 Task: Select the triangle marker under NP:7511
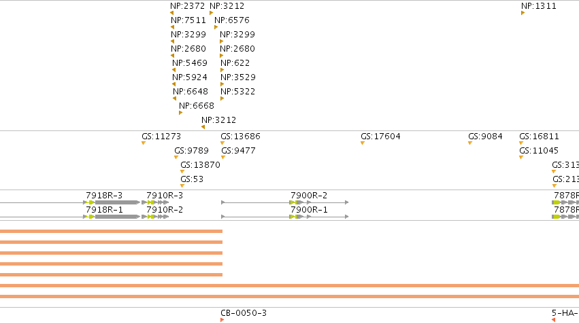(x=172, y=27)
